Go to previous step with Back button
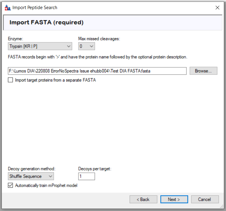This screenshot has width=226, height=211. pyautogui.click(x=143, y=199)
